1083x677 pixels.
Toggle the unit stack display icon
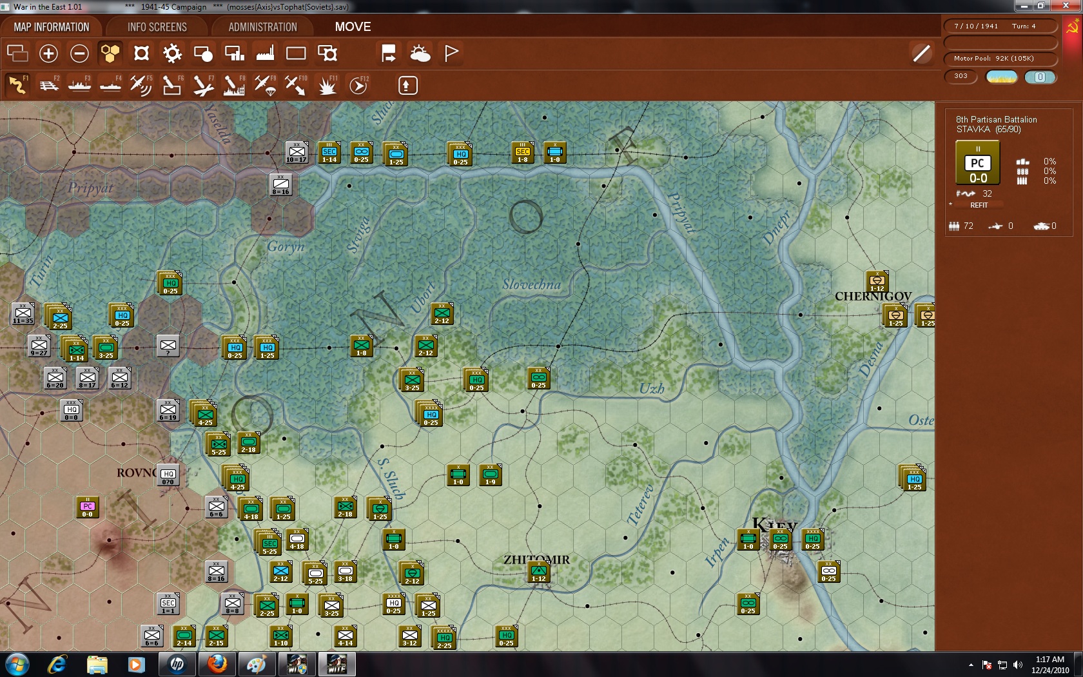(x=17, y=53)
